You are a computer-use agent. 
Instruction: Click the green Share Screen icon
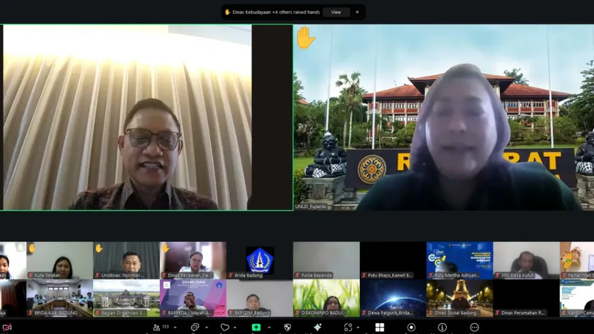pos(256,328)
